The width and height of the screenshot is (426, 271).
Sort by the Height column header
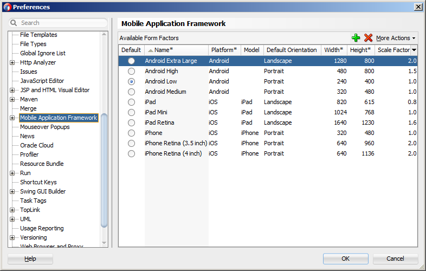pos(361,50)
